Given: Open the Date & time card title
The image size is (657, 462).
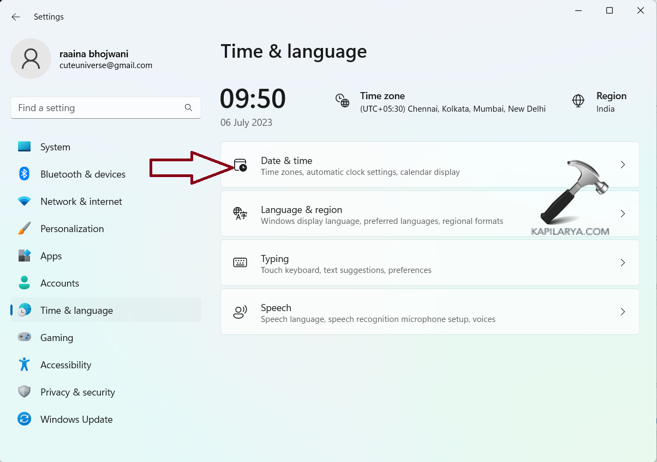Looking at the screenshot, I should (x=286, y=161).
